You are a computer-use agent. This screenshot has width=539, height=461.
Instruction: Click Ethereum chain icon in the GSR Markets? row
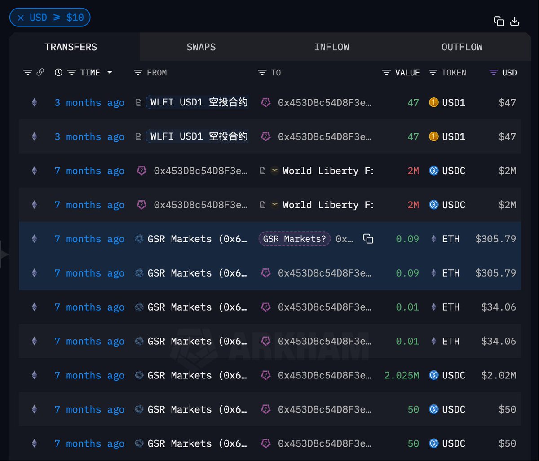(35, 239)
